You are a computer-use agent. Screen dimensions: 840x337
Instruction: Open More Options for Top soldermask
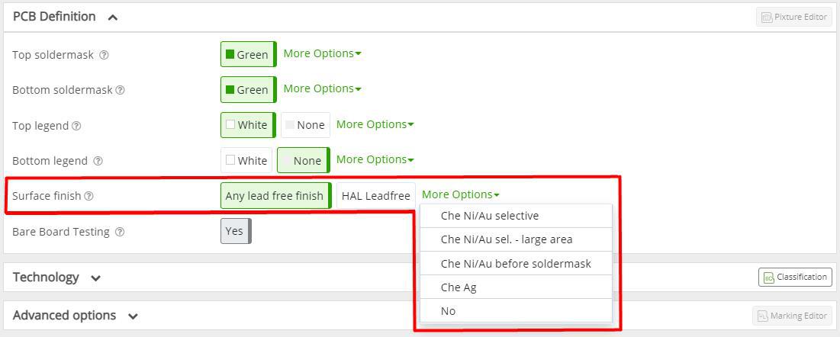[322, 53]
